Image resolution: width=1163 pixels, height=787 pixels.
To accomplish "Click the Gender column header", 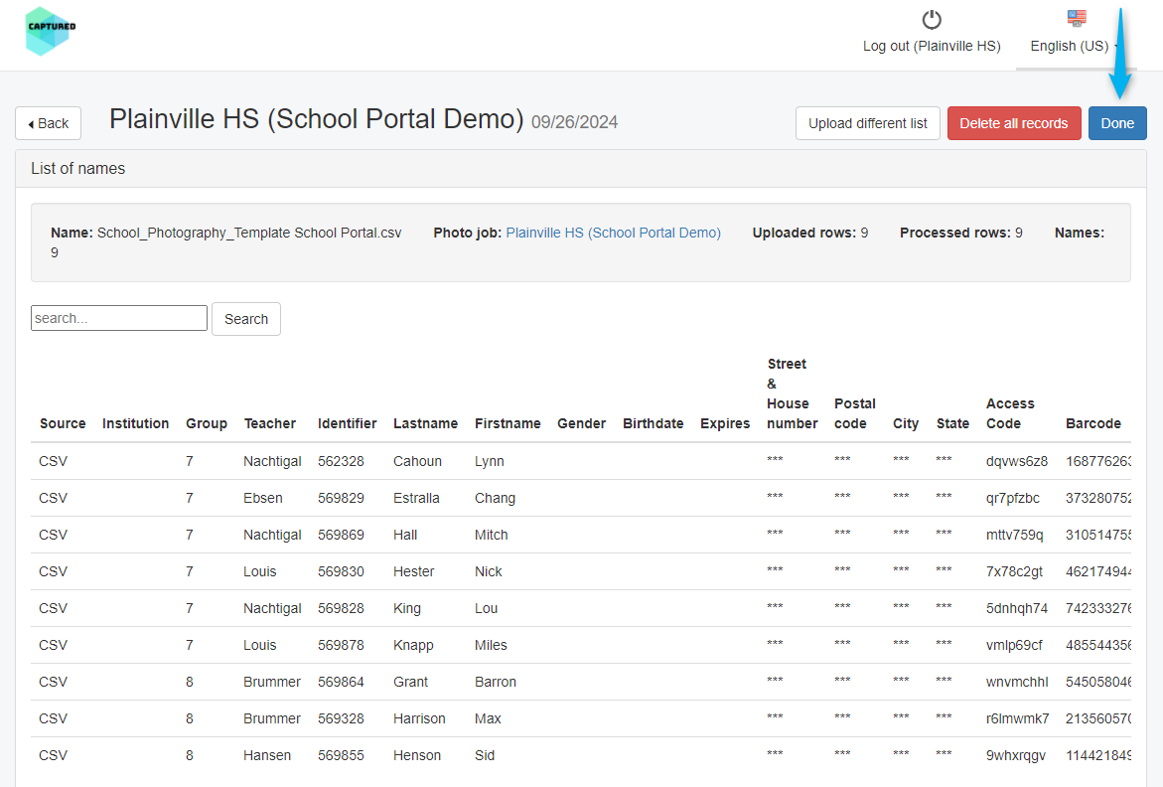I will click(x=582, y=423).
